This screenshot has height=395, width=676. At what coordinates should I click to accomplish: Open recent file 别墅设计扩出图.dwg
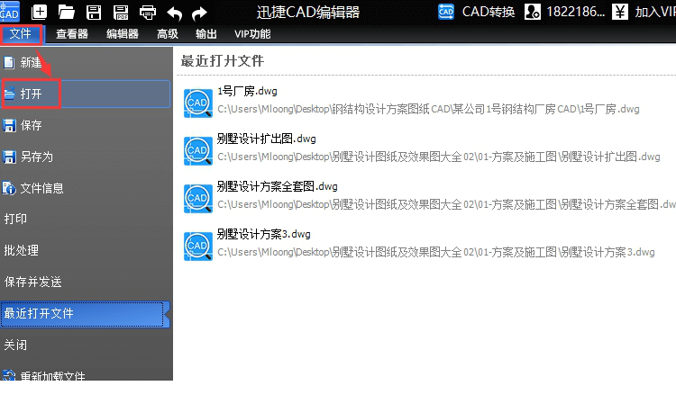[267, 139]
